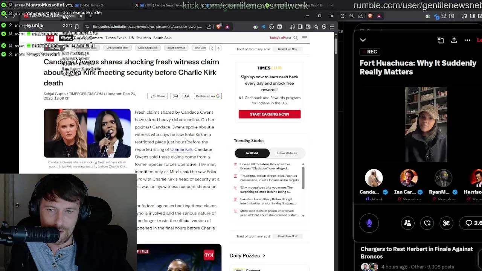Click upper Go Ad Free Now button
The image size is (482, 271).
pyautogui.click(x=288, y=49)
